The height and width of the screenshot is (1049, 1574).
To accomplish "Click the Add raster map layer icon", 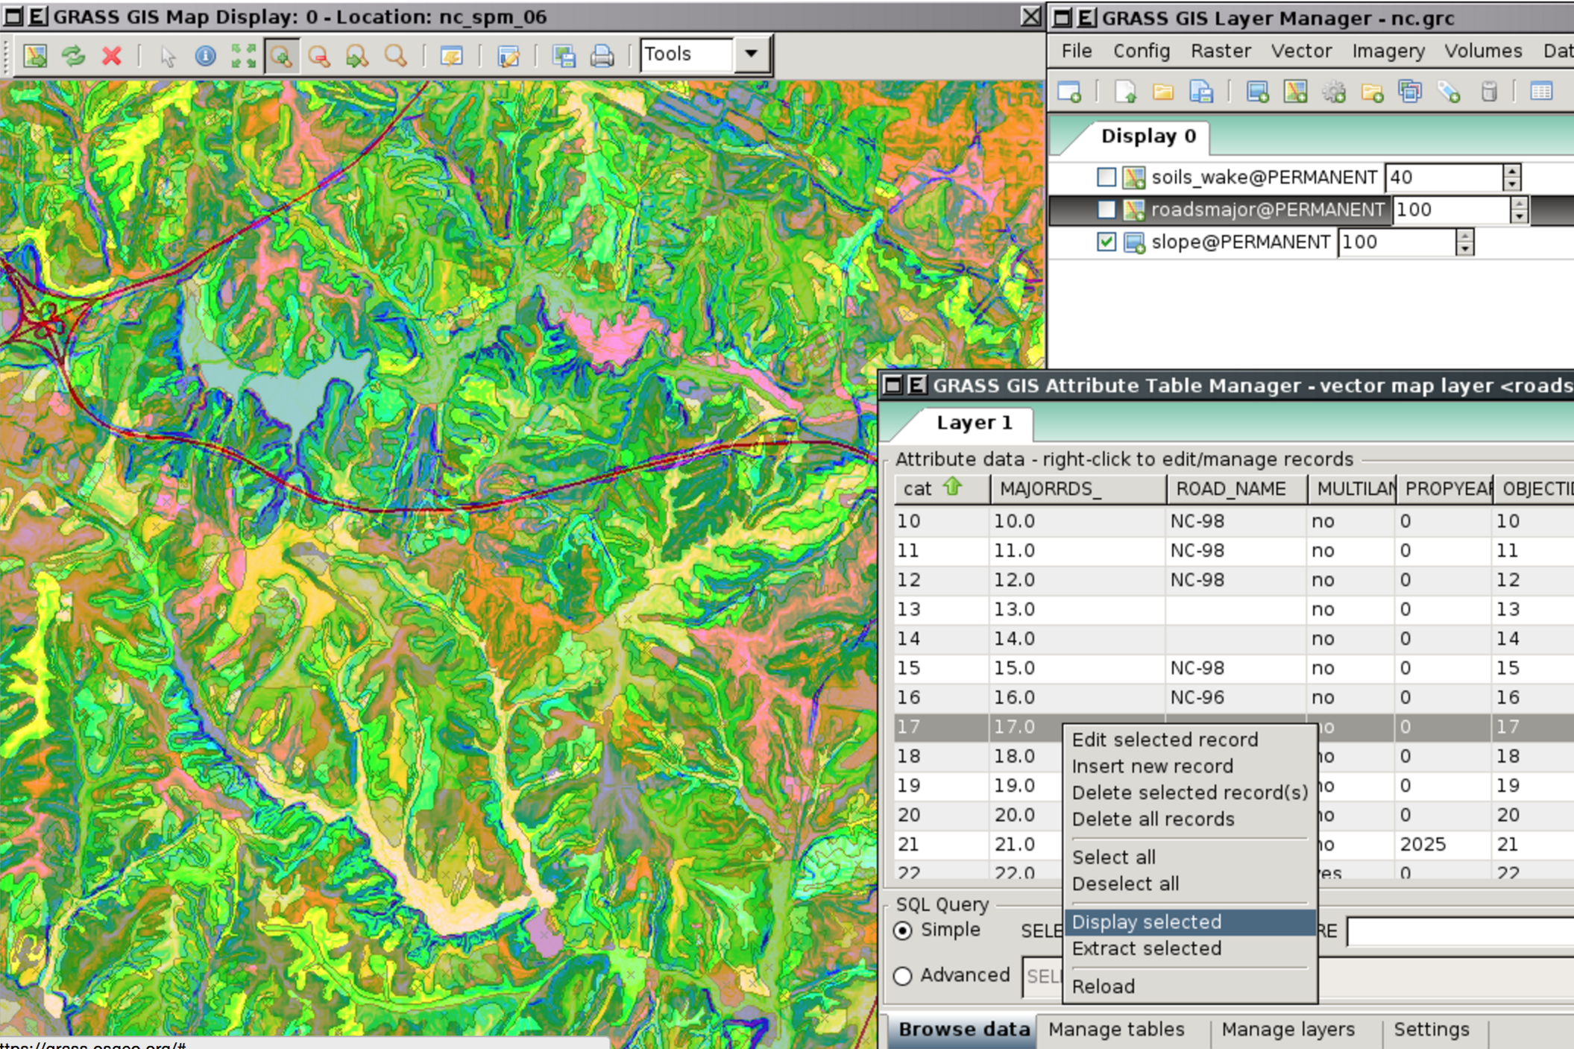I will tap(1257, 92).
